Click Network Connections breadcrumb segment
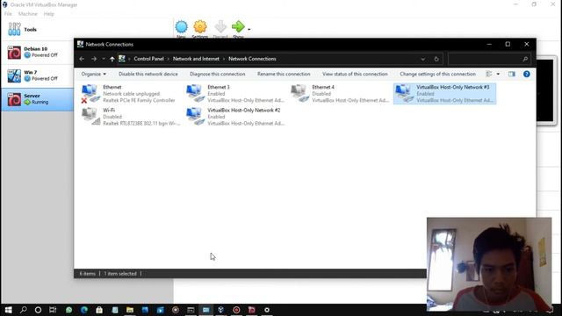 (x=252, y=59)
